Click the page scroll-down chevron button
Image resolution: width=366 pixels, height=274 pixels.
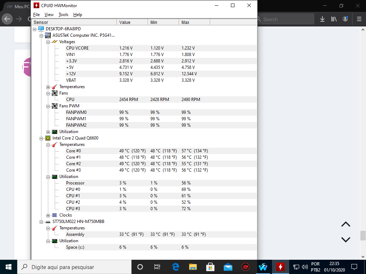346,239
